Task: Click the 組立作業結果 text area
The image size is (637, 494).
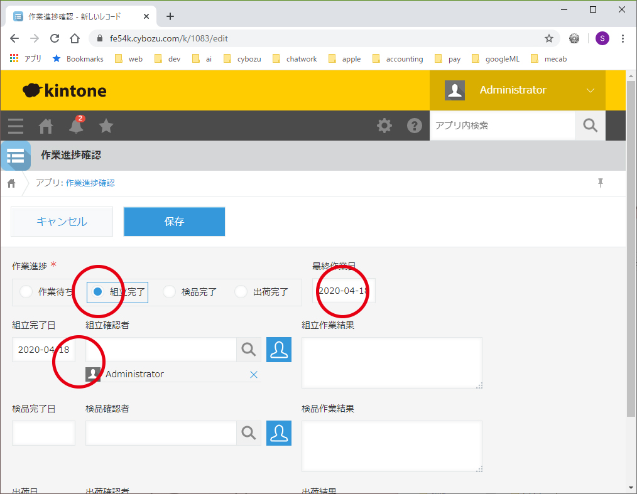Action: pos(391,363)
